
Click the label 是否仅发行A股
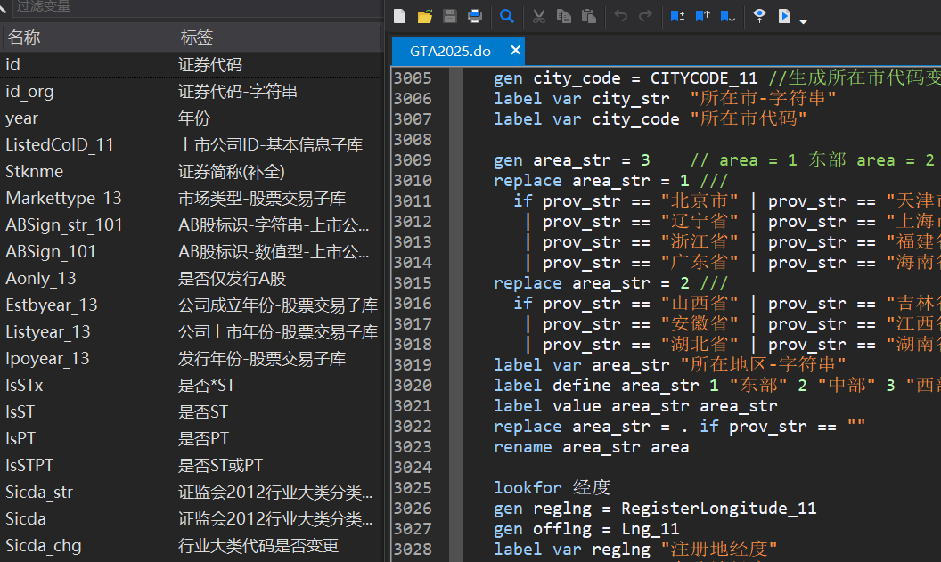coord(232,278)
